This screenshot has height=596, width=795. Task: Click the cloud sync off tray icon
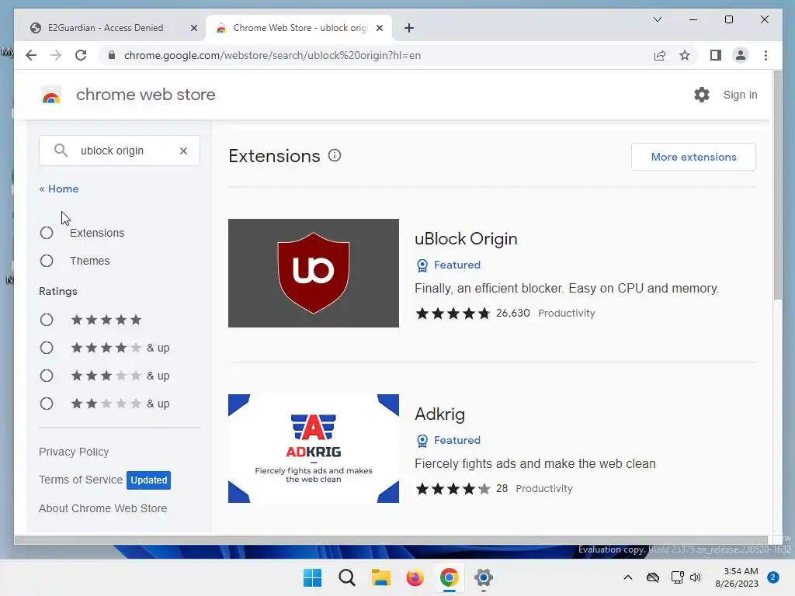pyautogui.click(x=653, y=577)
